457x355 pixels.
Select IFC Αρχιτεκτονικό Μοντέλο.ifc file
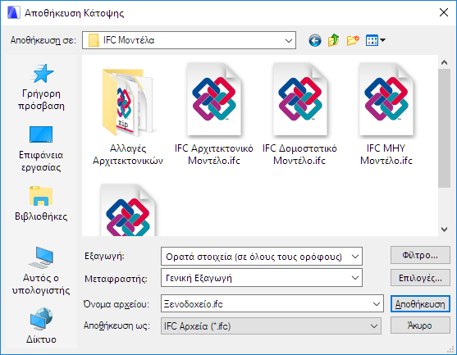[x=214, y=115]
